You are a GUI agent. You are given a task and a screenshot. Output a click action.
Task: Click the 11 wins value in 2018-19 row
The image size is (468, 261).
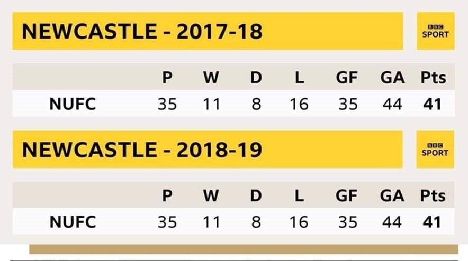[x=211, y=222]
